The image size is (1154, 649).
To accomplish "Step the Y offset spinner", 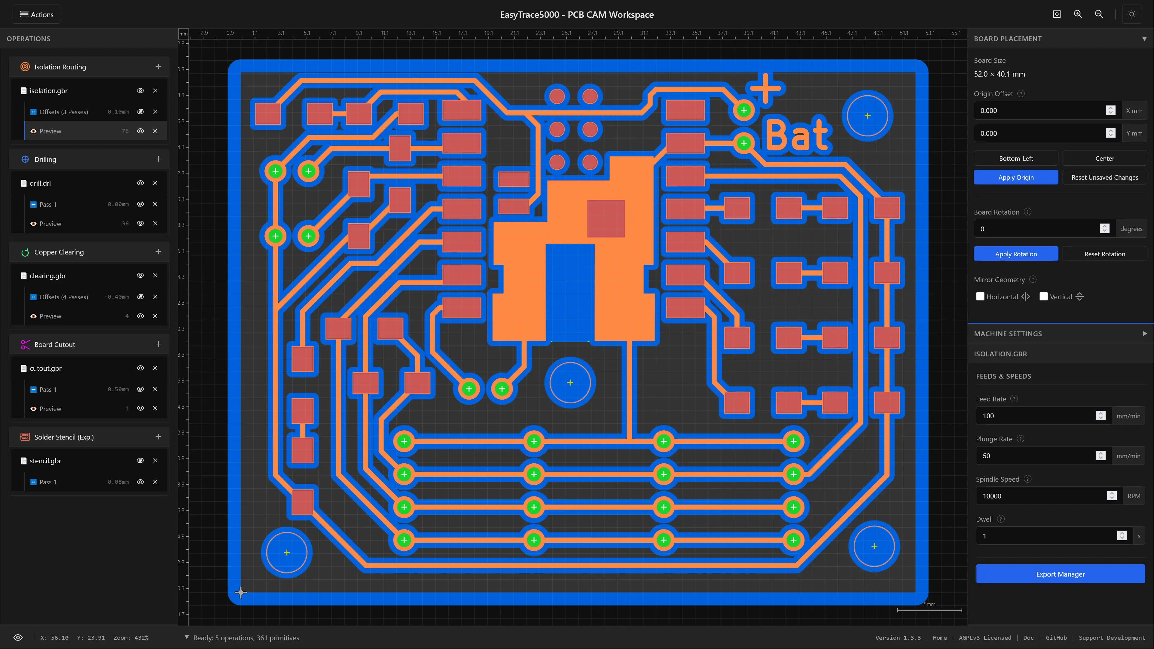I will click(1110, 133).
